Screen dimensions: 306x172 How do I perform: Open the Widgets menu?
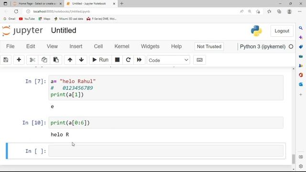(x=150, y=46)
